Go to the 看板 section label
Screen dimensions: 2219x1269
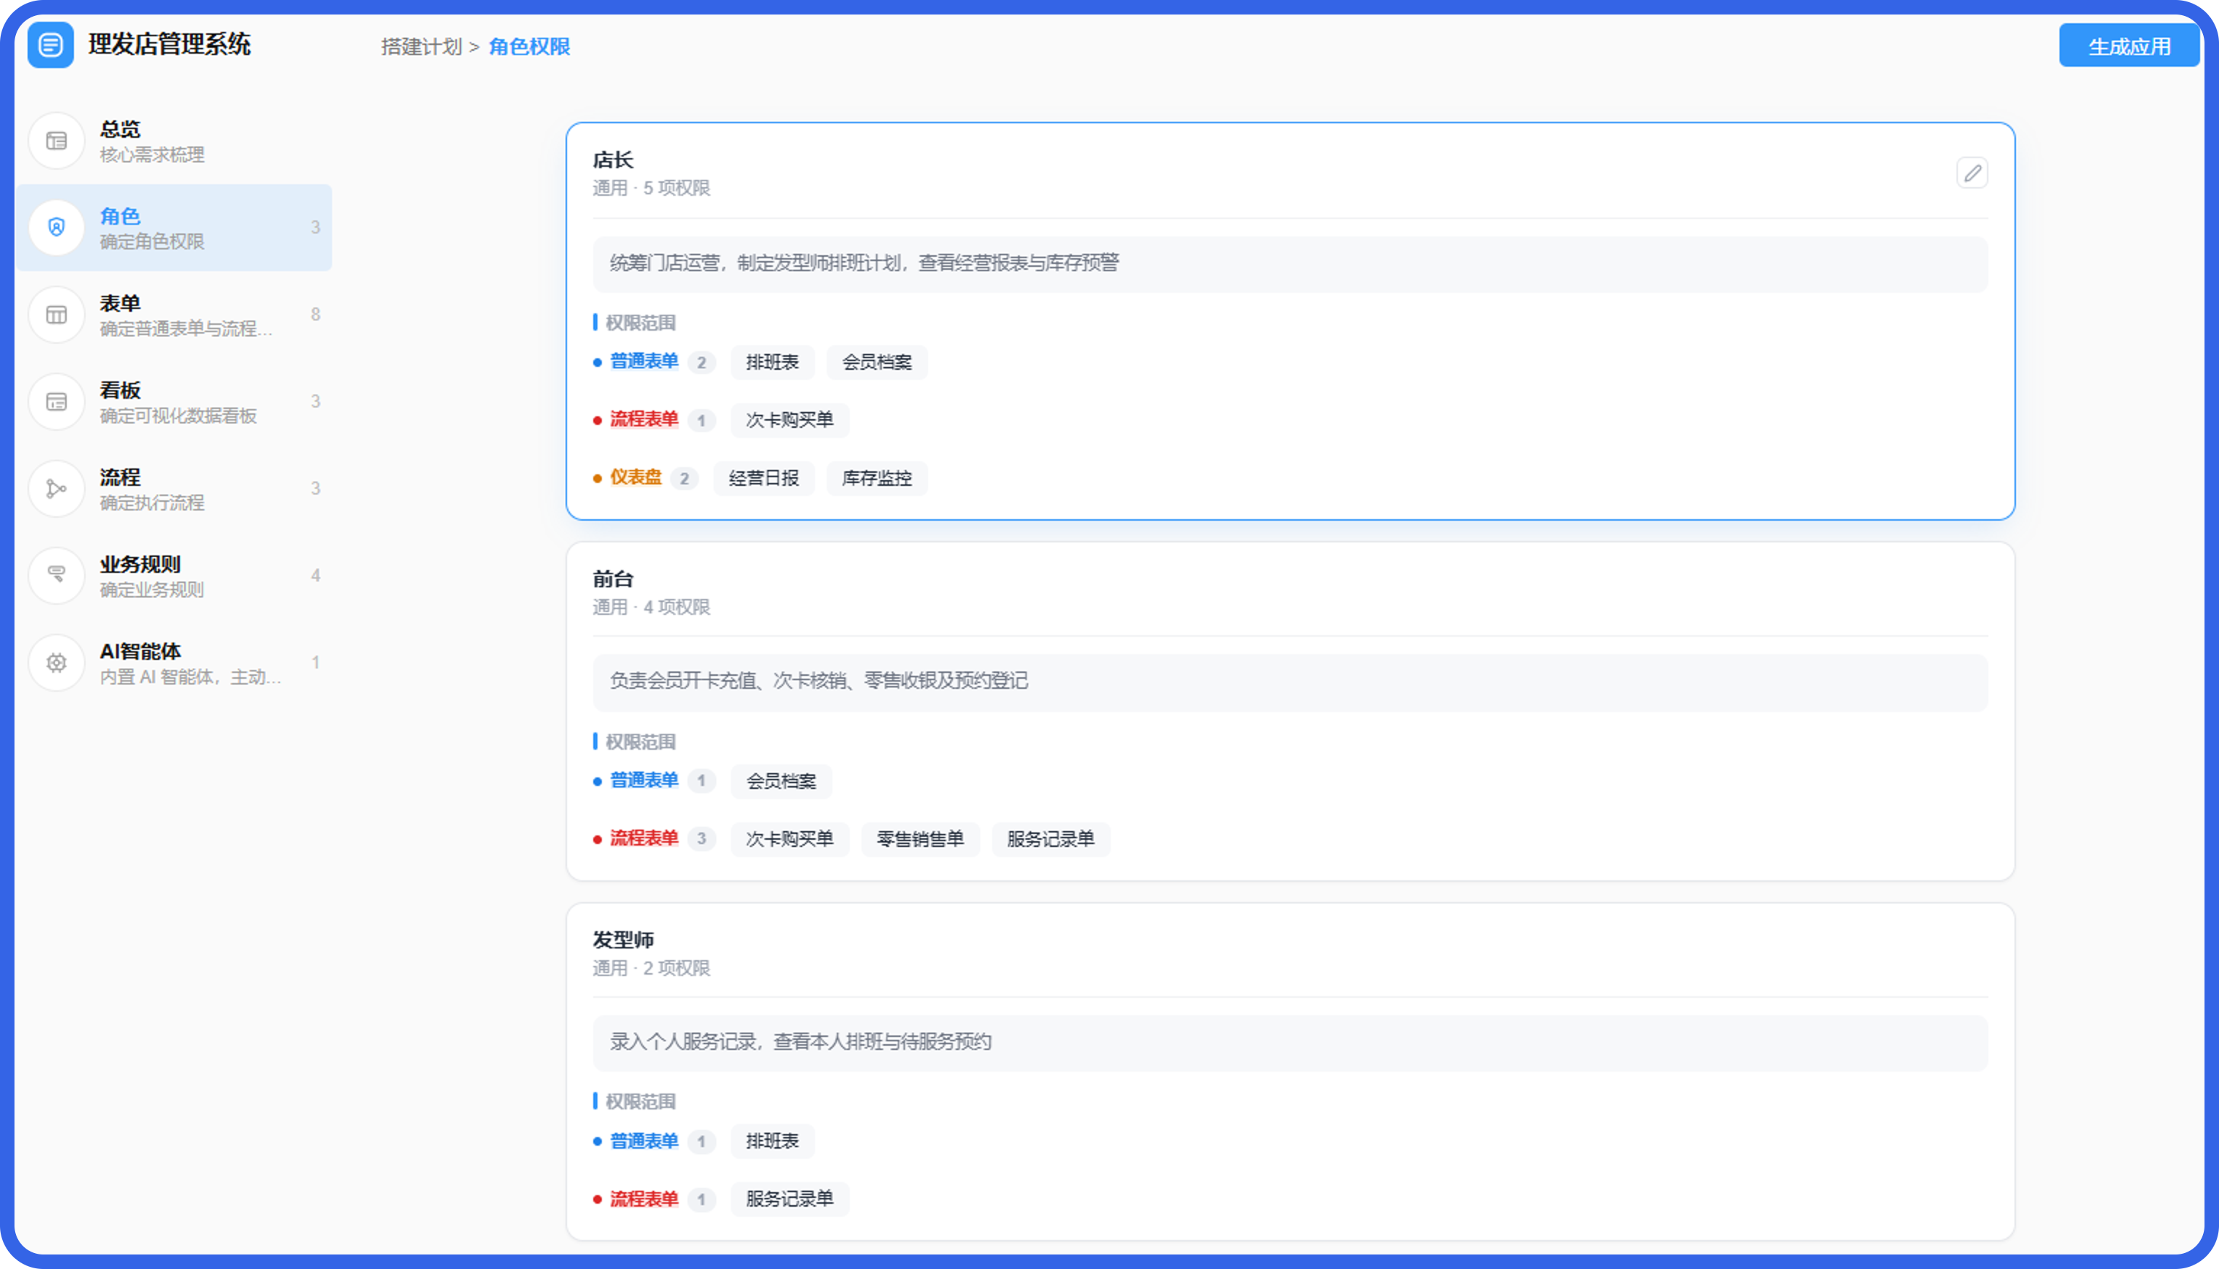pyautogui.click(x=120, y=390)
